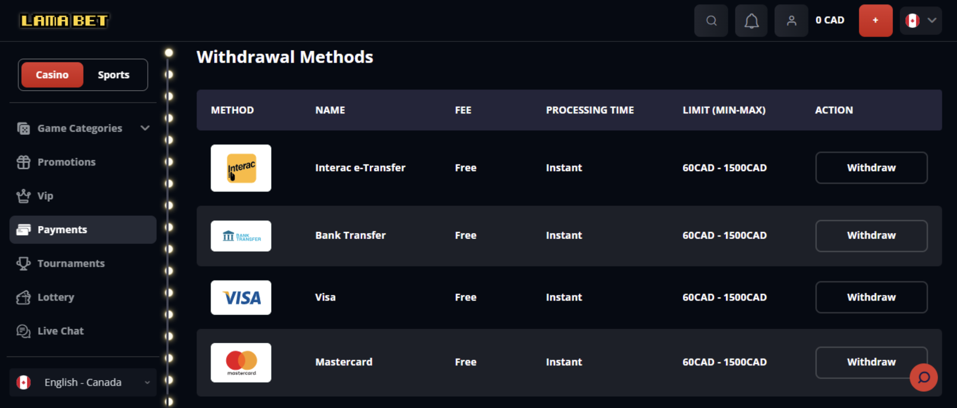This screenshot has height=408, width=957.
Task: Click the Mastercard name text
Action: 344,362
